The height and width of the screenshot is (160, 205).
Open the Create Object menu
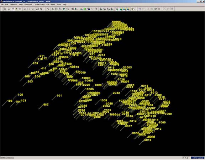(x=39, y=4)
